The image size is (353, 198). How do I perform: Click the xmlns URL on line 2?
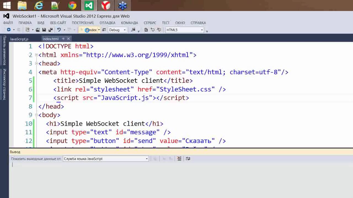(138, 55)
